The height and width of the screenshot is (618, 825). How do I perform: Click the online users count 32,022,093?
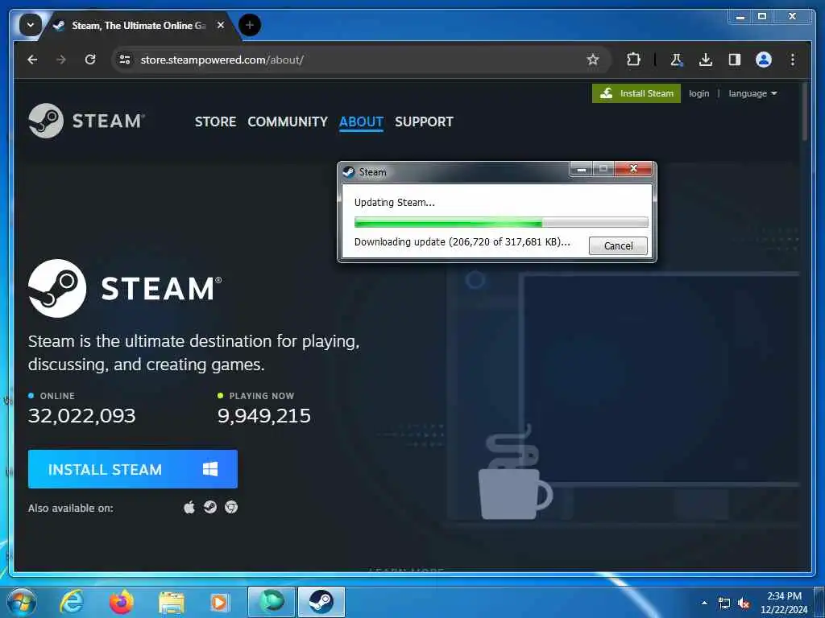point(82,416)
